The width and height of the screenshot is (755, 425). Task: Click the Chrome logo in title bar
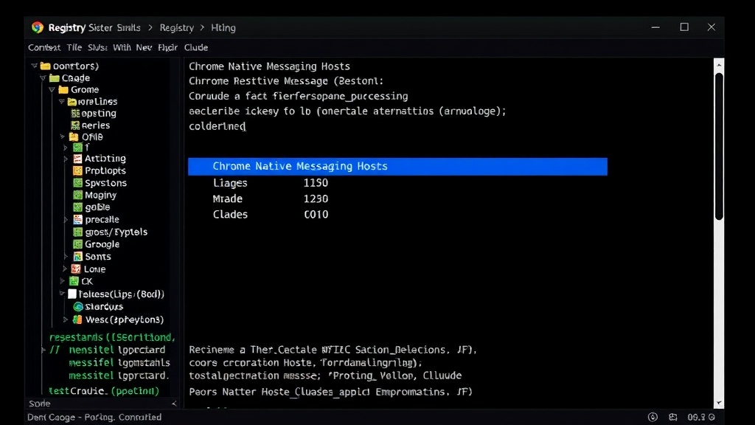click(38, 27)
